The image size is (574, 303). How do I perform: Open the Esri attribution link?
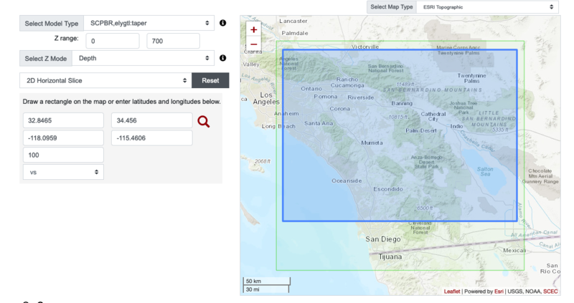pos(499,292)
